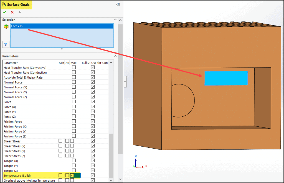Click the panel scroll-down arrow
284x183 pixels.
click(120, 179)
